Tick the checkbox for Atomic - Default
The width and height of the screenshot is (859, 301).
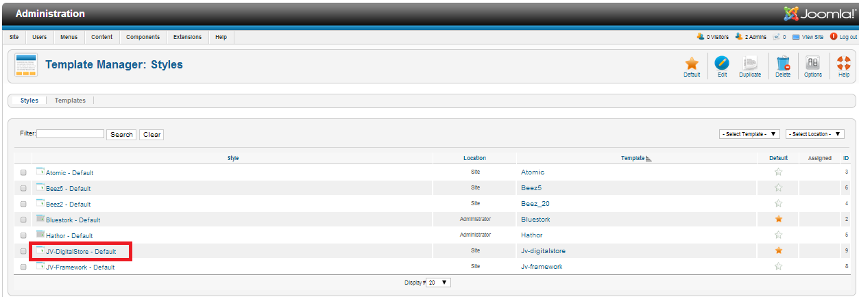(x=23, y=172)
